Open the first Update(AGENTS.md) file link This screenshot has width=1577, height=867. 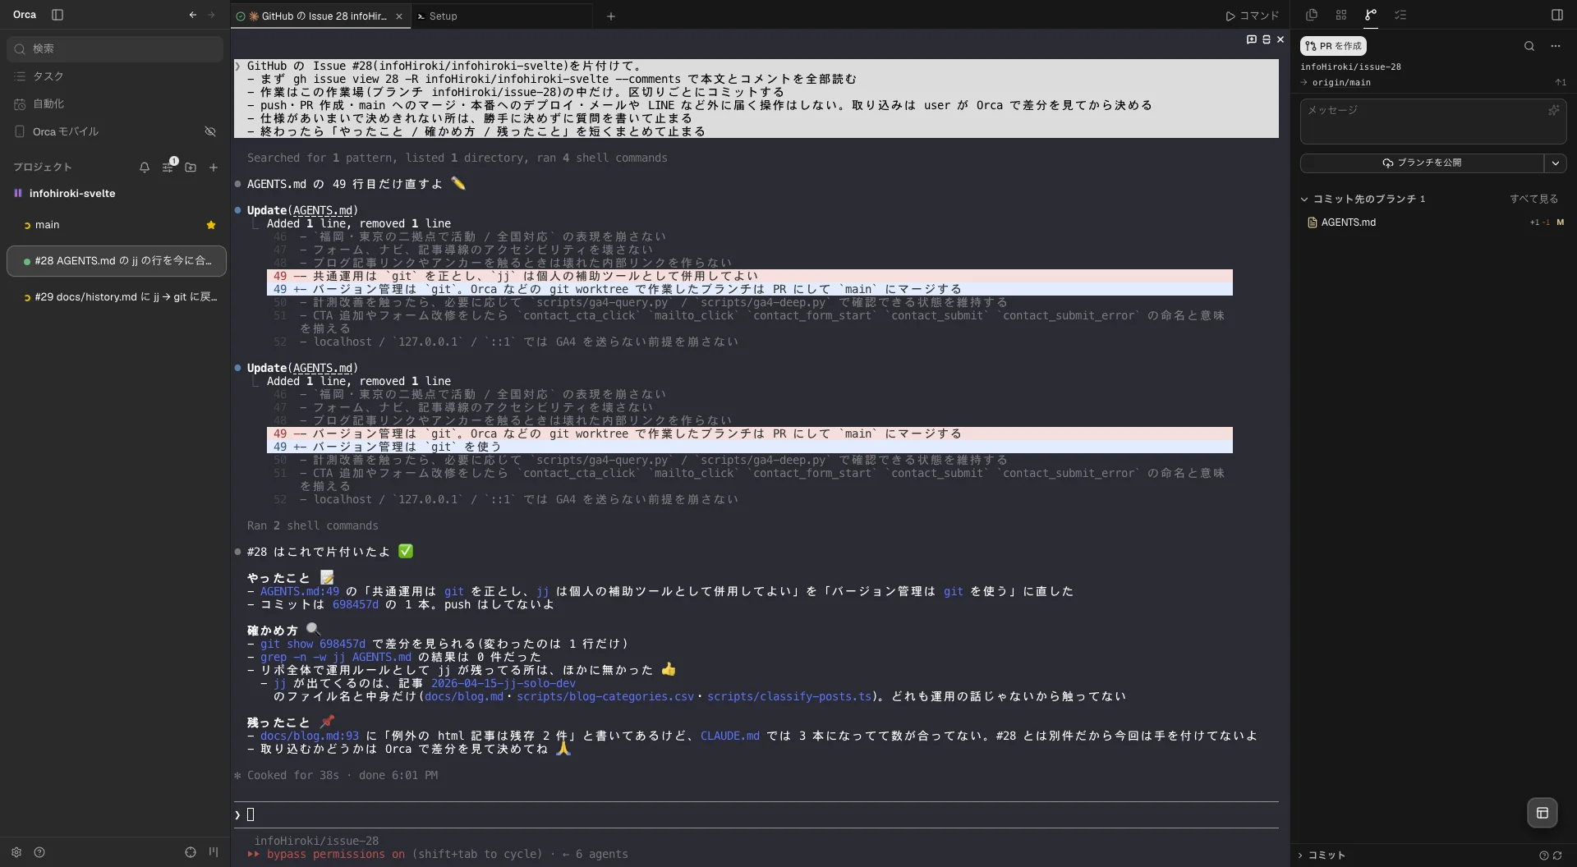click(323, 210)
